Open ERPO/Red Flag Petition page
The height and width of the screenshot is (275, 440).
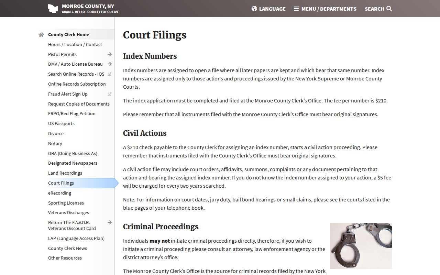point(71,114)
